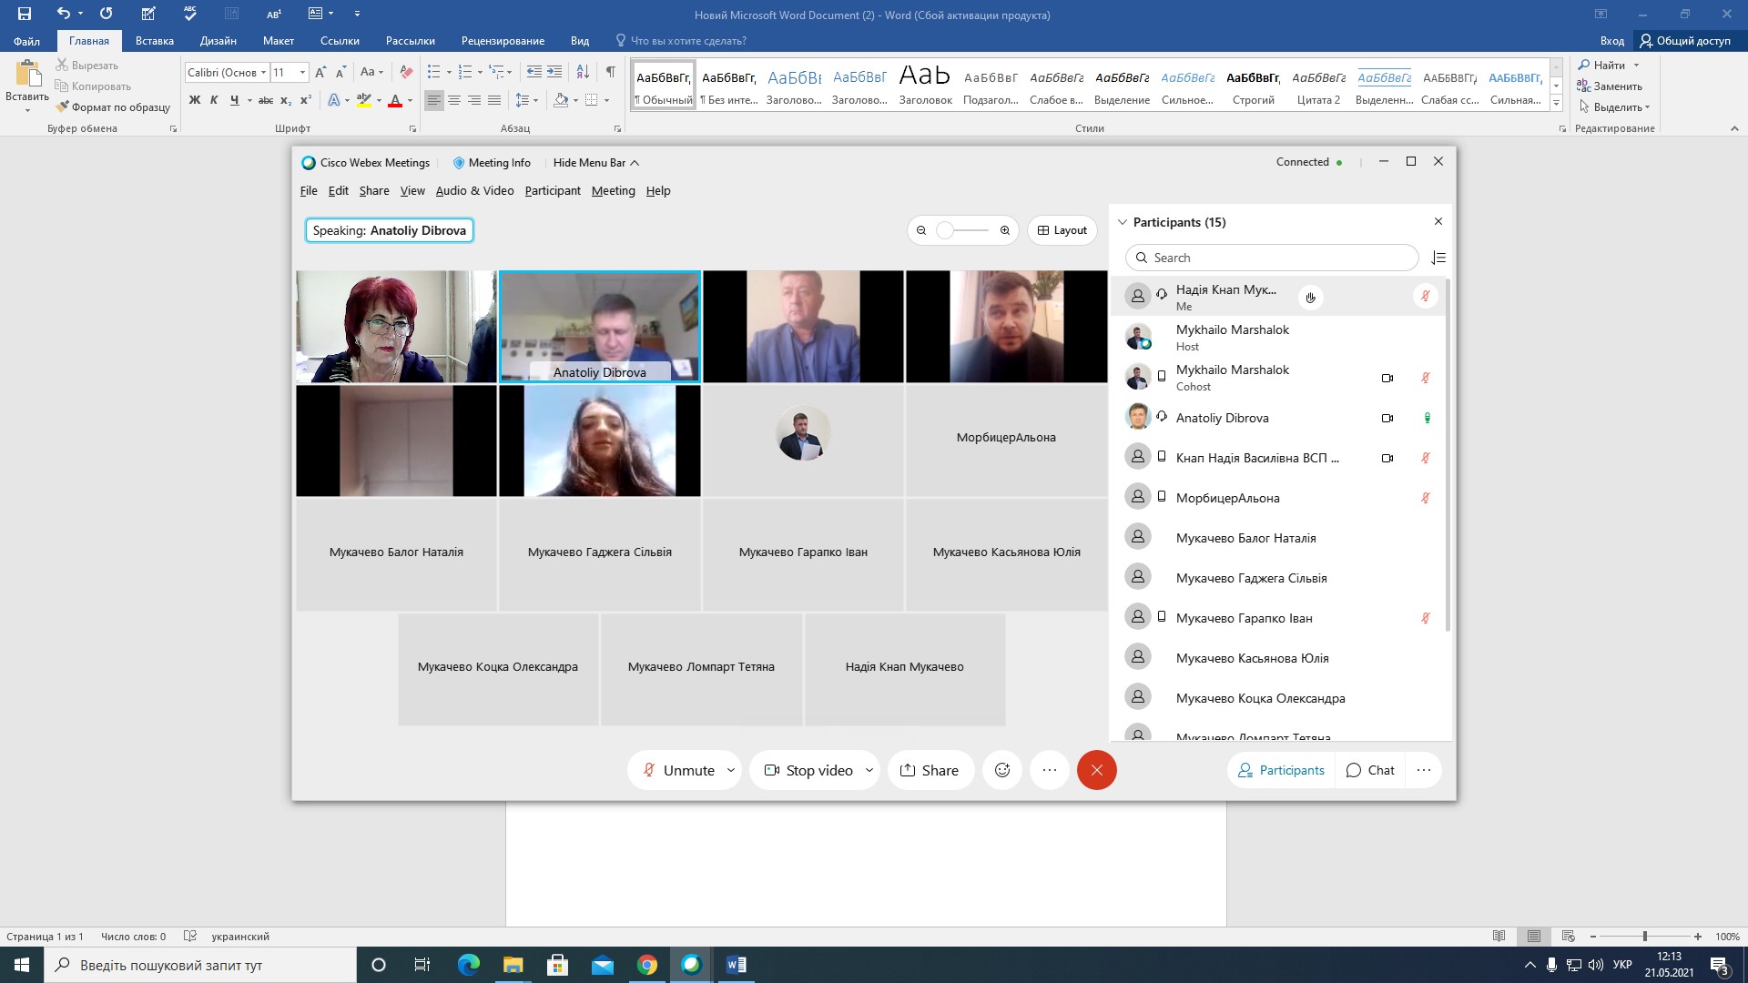This screenshot has width=1748, height=983.
Task: Click the Share button
Action: 930,770
